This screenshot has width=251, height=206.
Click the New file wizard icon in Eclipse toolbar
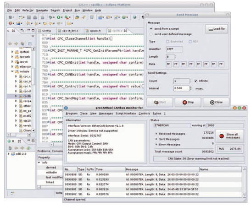pos(21,17)
